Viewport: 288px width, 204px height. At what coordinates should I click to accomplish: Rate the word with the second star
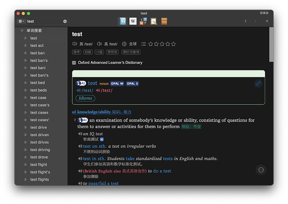pos(156,44)
